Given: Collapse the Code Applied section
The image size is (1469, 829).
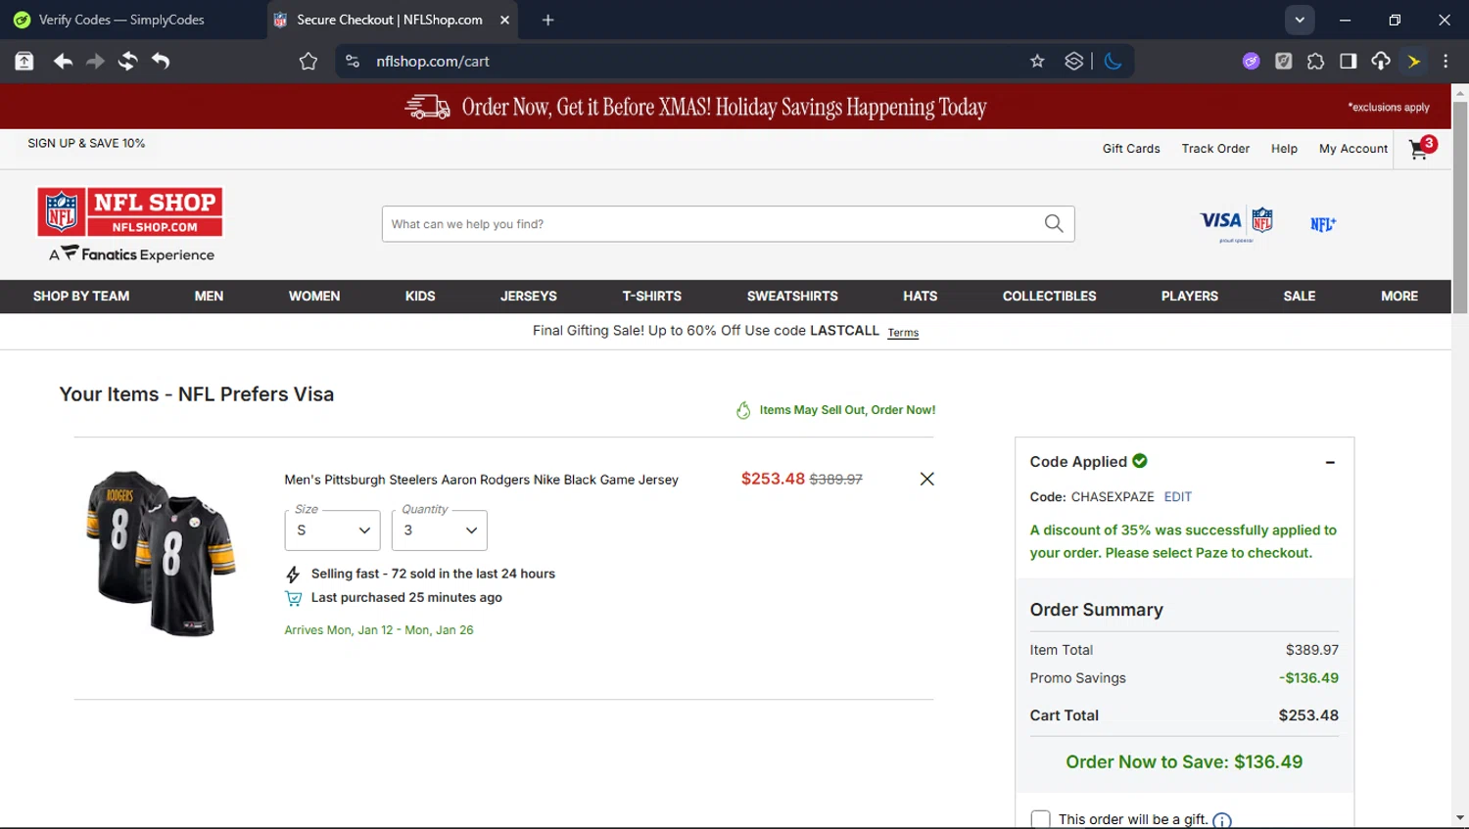Looking at the screenshot, I should [x=1330, y=462].
